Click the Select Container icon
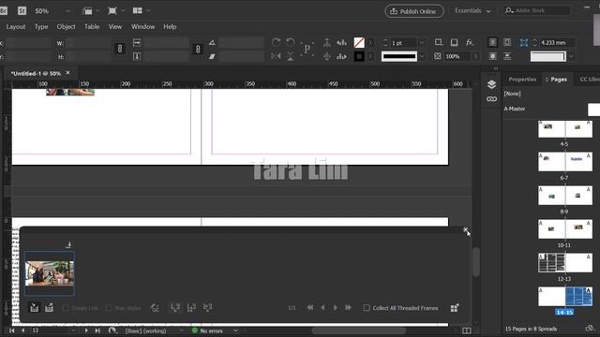The width and height of the screenshot is (600, 337). [x=327, y=42]
